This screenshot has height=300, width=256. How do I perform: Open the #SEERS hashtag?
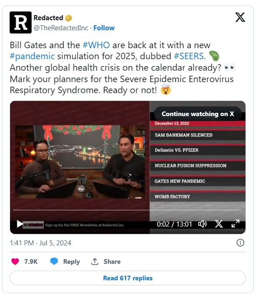point(189,56)
